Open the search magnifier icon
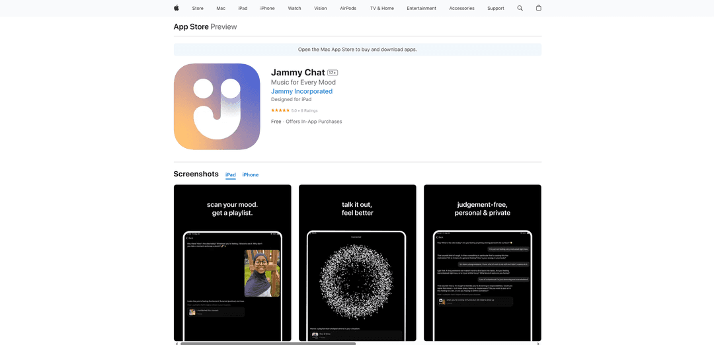The height and width of the screenshot is (345, 714). pos(520,8)
